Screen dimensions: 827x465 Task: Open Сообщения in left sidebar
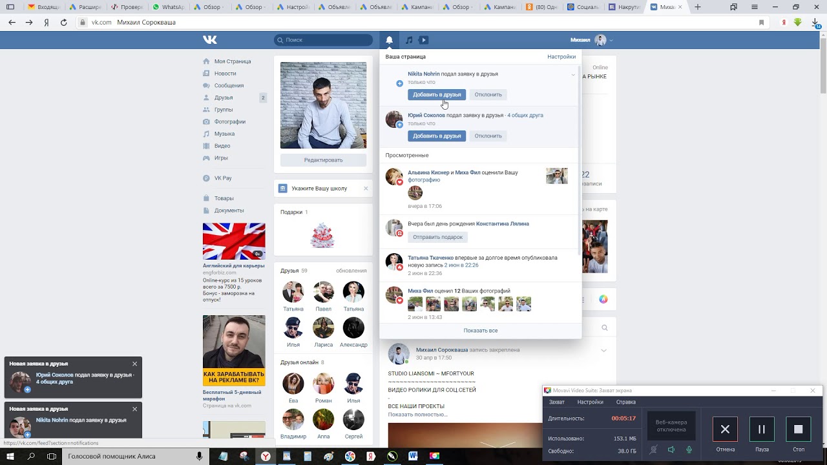(229, 85)
